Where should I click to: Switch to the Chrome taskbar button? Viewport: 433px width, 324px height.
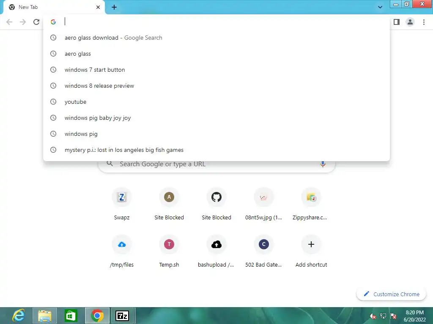pos(97,316)
